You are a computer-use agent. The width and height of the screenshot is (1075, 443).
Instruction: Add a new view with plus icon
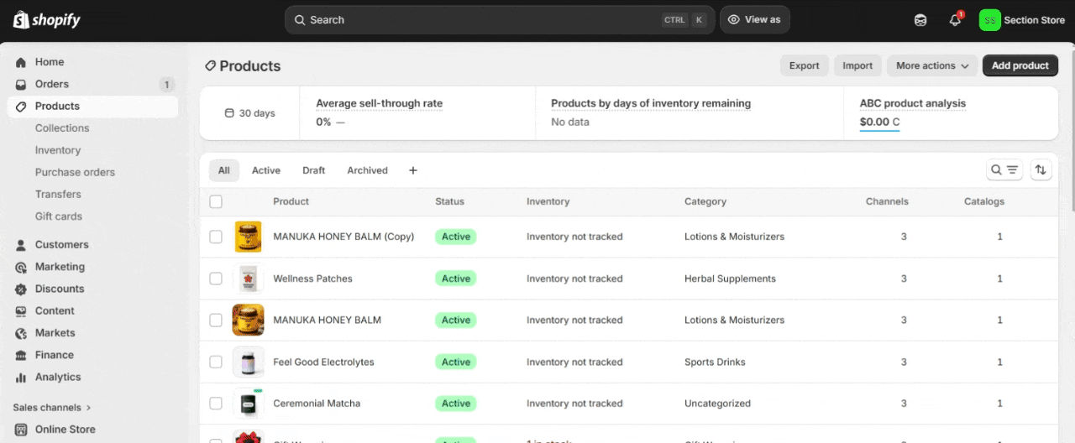pos(412,170)
